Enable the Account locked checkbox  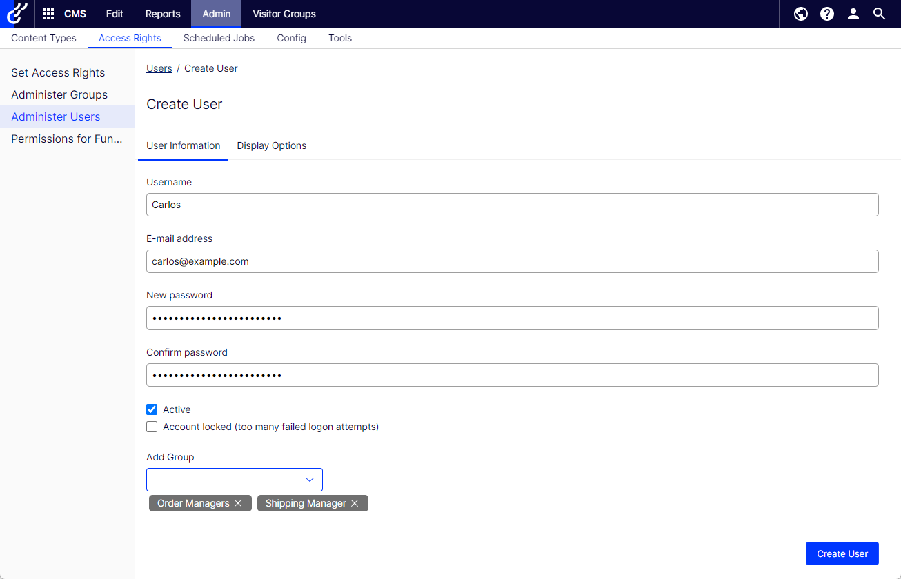[x=152, y=426]
